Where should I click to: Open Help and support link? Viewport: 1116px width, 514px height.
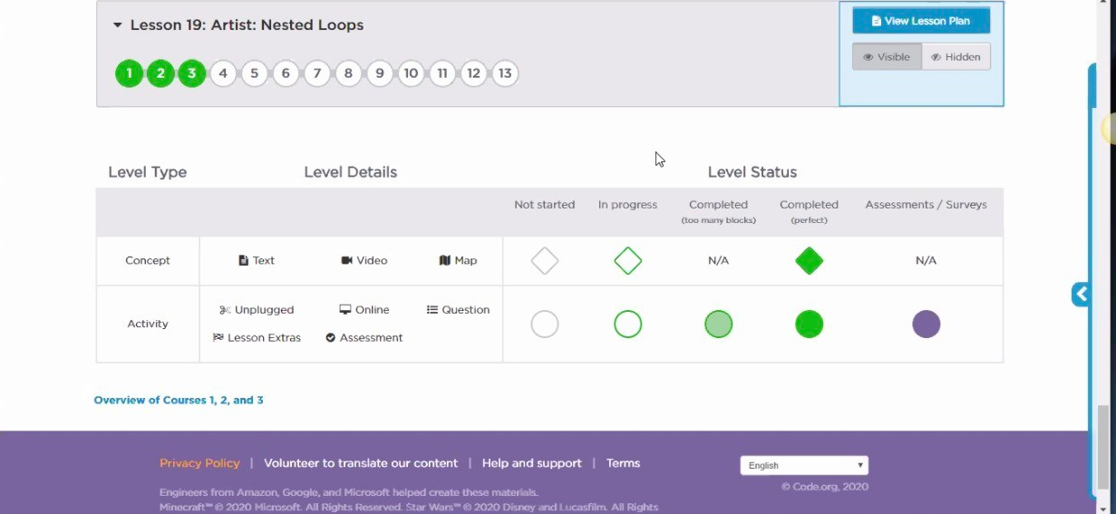coord(531,463)
